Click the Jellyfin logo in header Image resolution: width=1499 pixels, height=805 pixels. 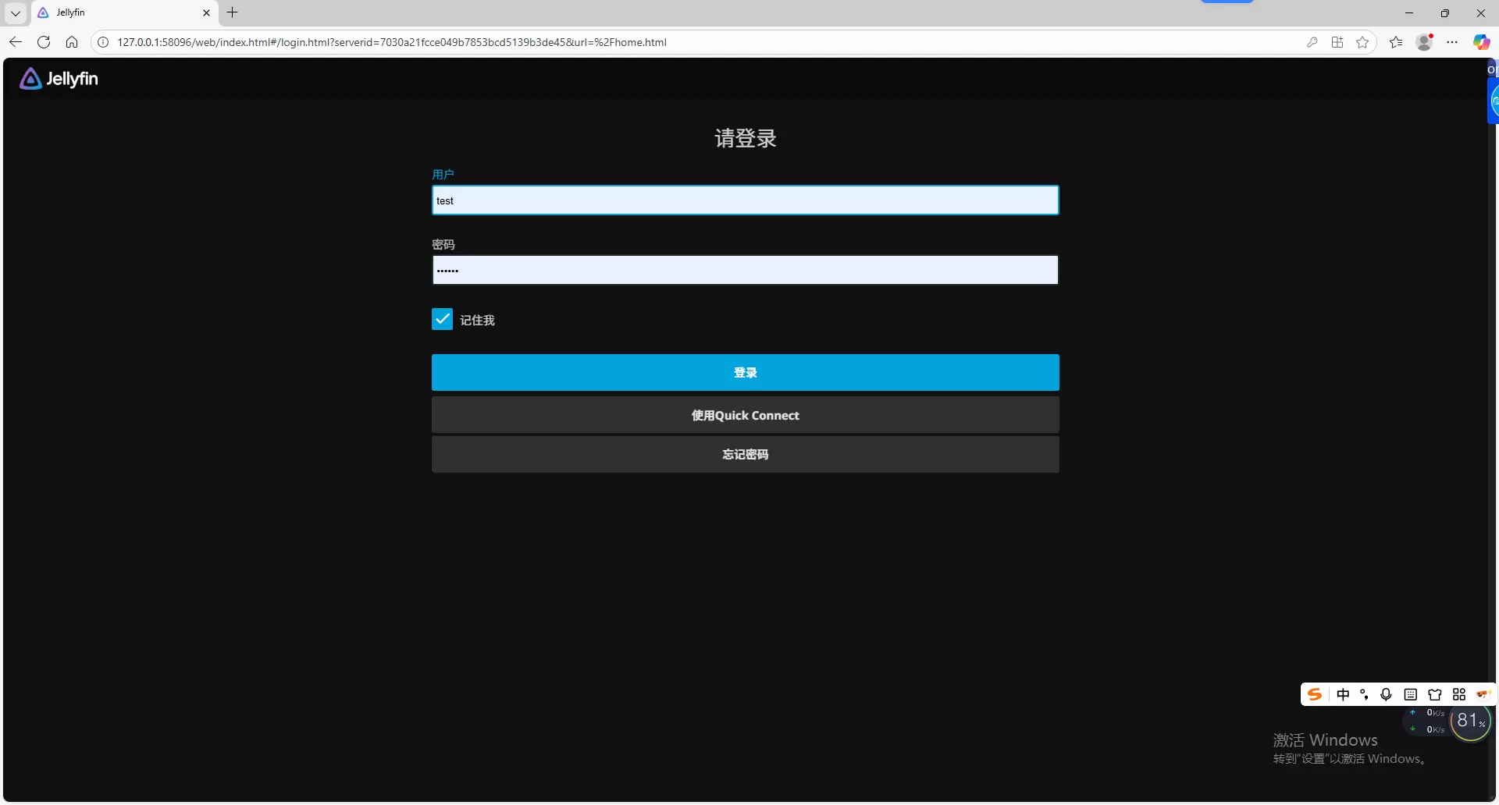59,79
